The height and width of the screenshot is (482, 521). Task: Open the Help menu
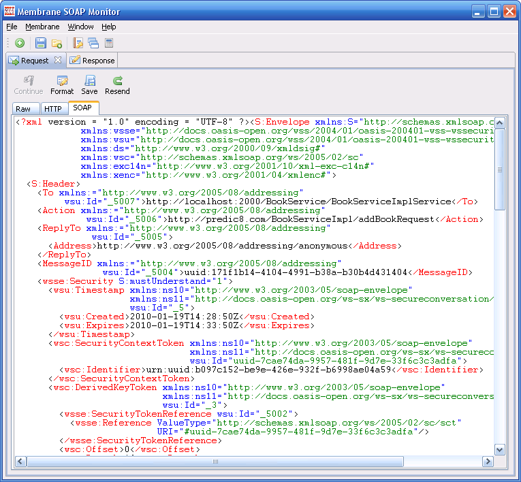(x=109, y=27)
